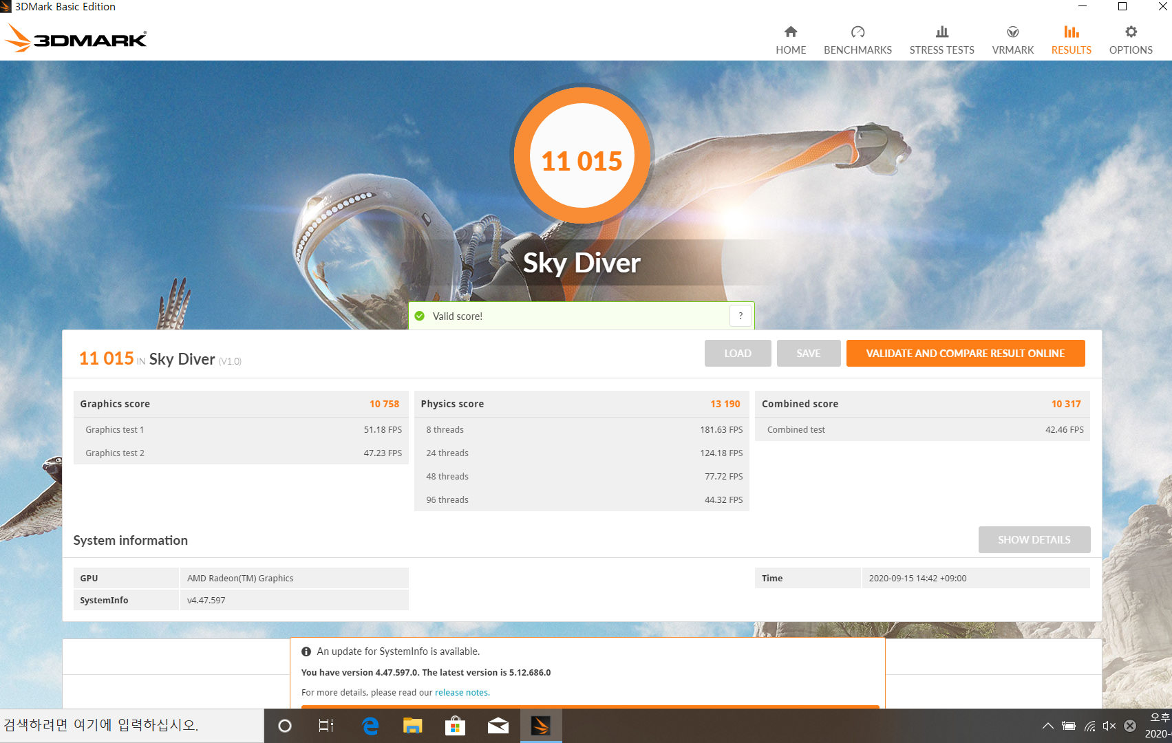Click 'An update for SystemInfo is available' text
Viewport: 1172px width, 743px height.
pyautogui.click(x=398, y=652)
